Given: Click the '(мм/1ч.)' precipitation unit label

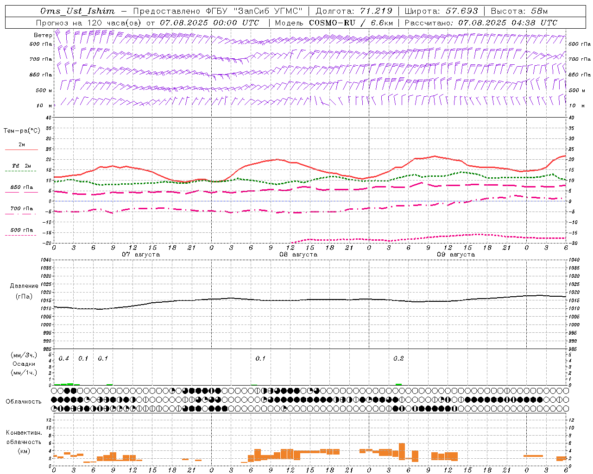Looking at the screenshot, I should pyautogui.click(x=24, y=373).
